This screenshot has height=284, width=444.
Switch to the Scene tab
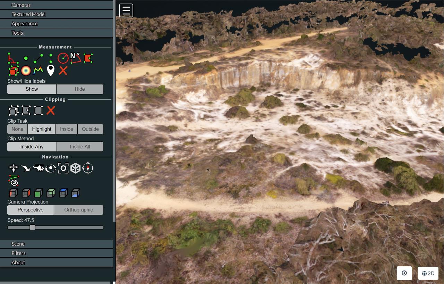tap(18, 244)
